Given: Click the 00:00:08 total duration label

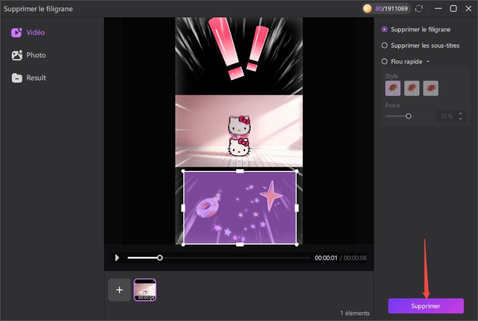Looking at the screenshot, I should coord(355,258).
